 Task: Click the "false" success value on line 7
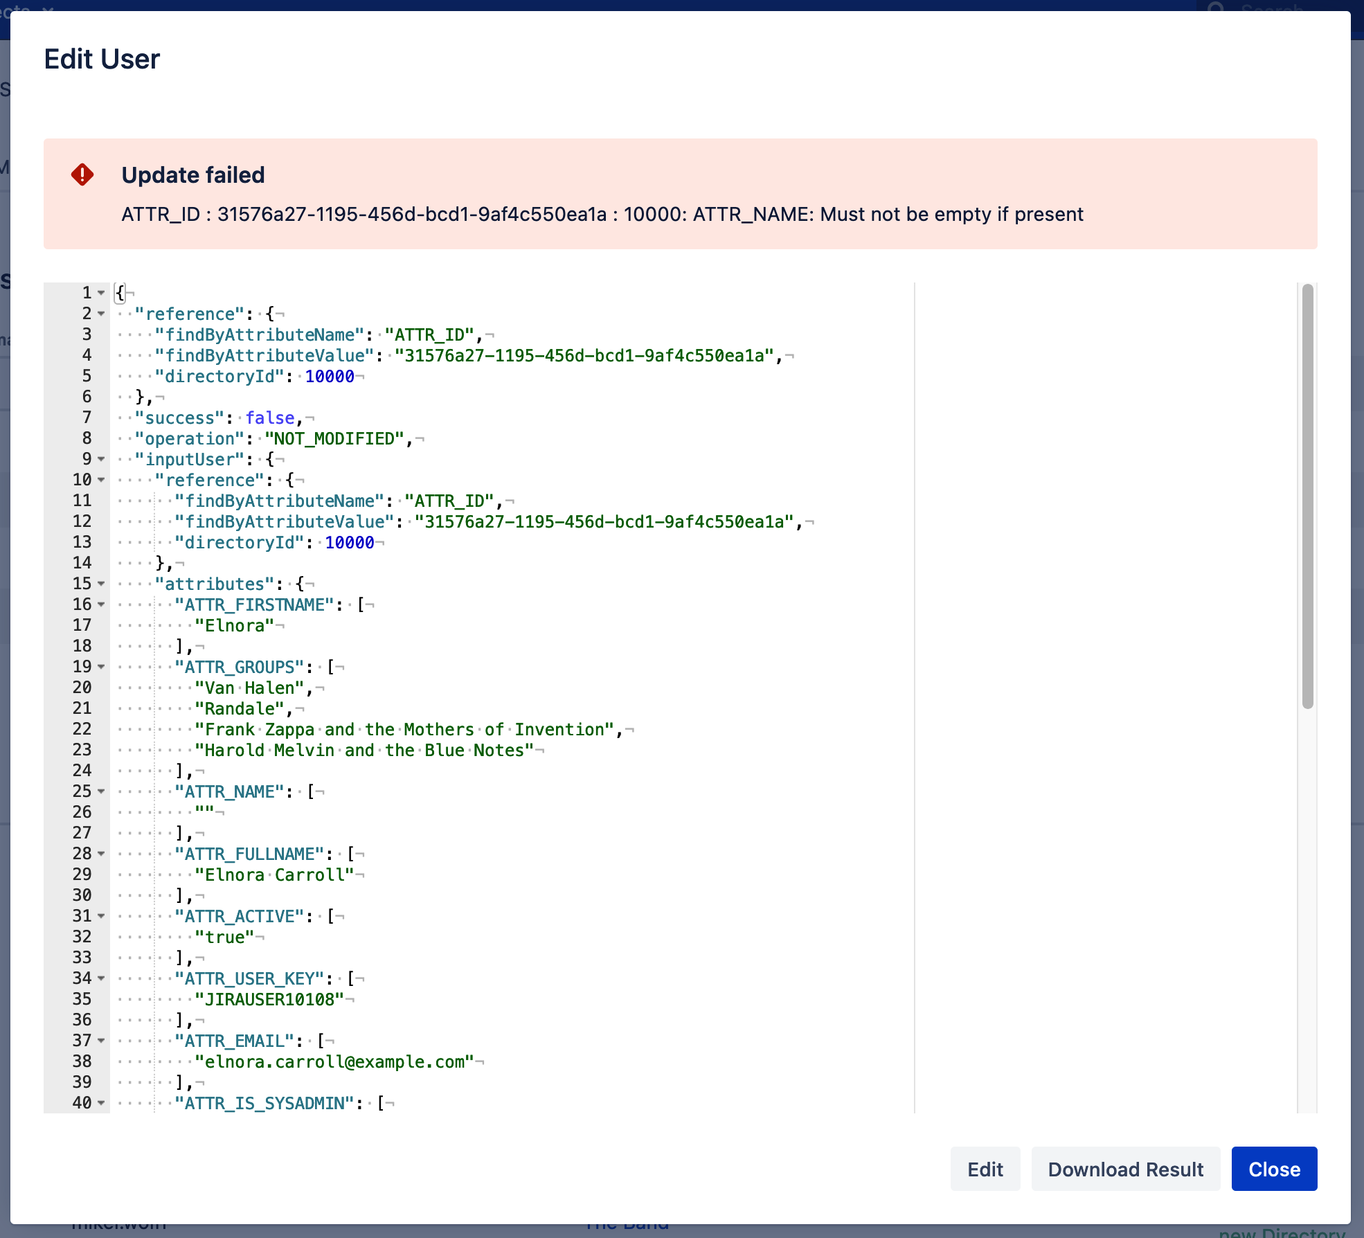(270, 418)
